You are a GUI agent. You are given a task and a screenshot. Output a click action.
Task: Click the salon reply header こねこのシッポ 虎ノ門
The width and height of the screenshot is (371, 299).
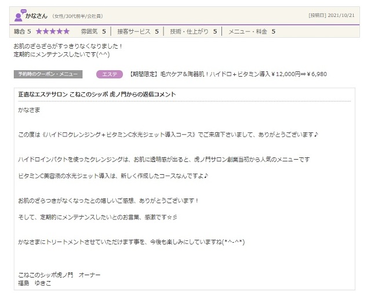[97, 94]
